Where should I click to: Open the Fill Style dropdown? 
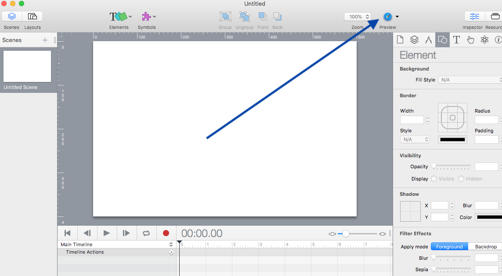coord(469,80)
